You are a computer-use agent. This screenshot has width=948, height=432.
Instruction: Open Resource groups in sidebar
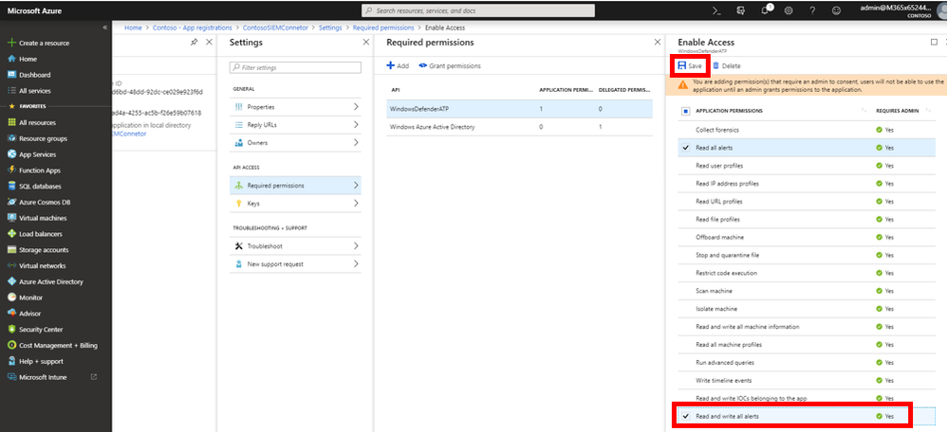point(43,138)
